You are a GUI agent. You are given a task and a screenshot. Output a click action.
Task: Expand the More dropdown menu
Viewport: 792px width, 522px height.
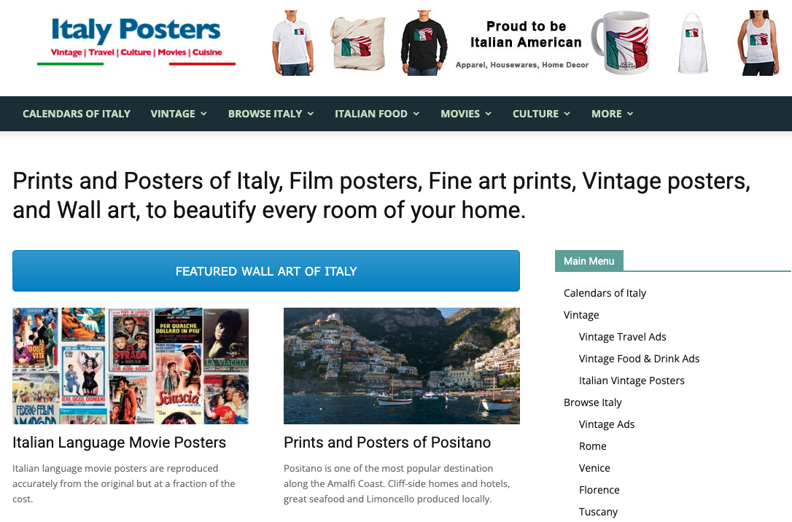point(612,114)
